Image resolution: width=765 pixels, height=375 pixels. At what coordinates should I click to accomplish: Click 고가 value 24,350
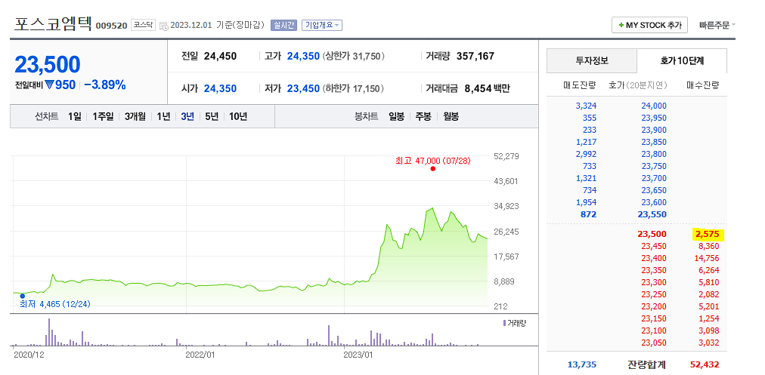(x=303, y=56)
